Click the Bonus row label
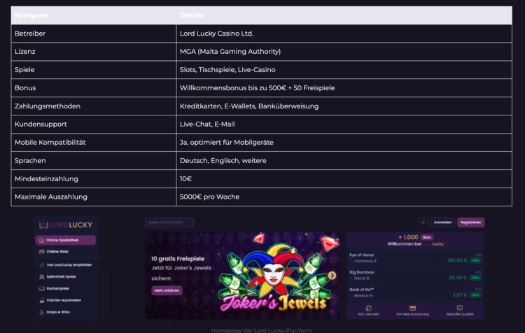This screenshot has width=525, height=333. (x=25, y=87)
